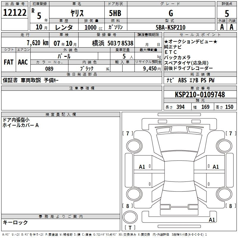Select the バックカメラ sales point
This screenshot has width=238, height=238.
click(177, 57)
